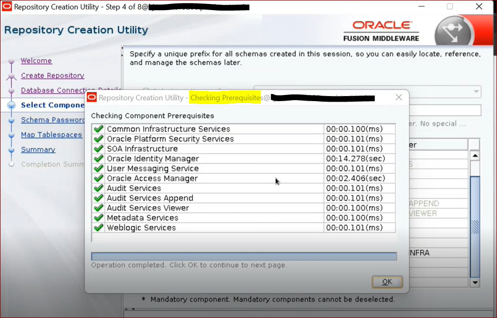Viewport: 497px width, 318px height.
Task: Click the component list scroll down arrow
Action: click(x=475, y=282)
